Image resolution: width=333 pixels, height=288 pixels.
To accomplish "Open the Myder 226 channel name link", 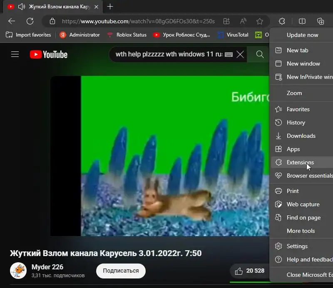I will [47, 267].
